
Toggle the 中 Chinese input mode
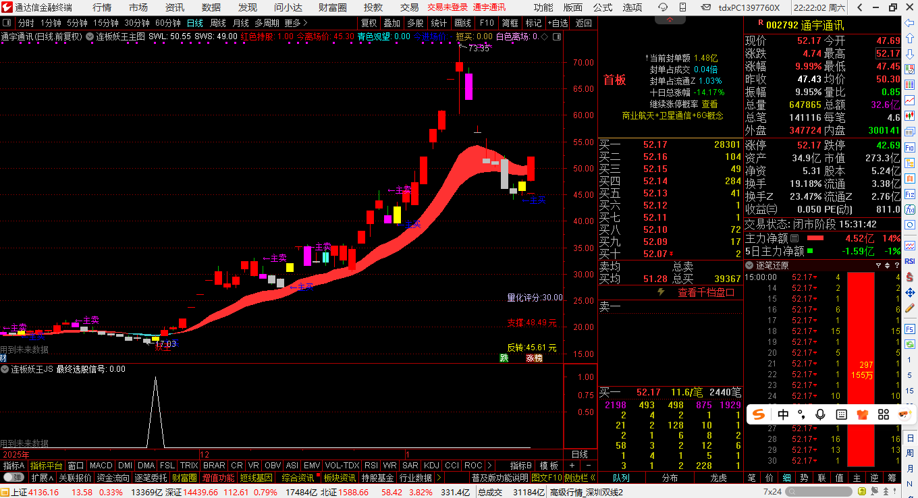click(783, 414)
